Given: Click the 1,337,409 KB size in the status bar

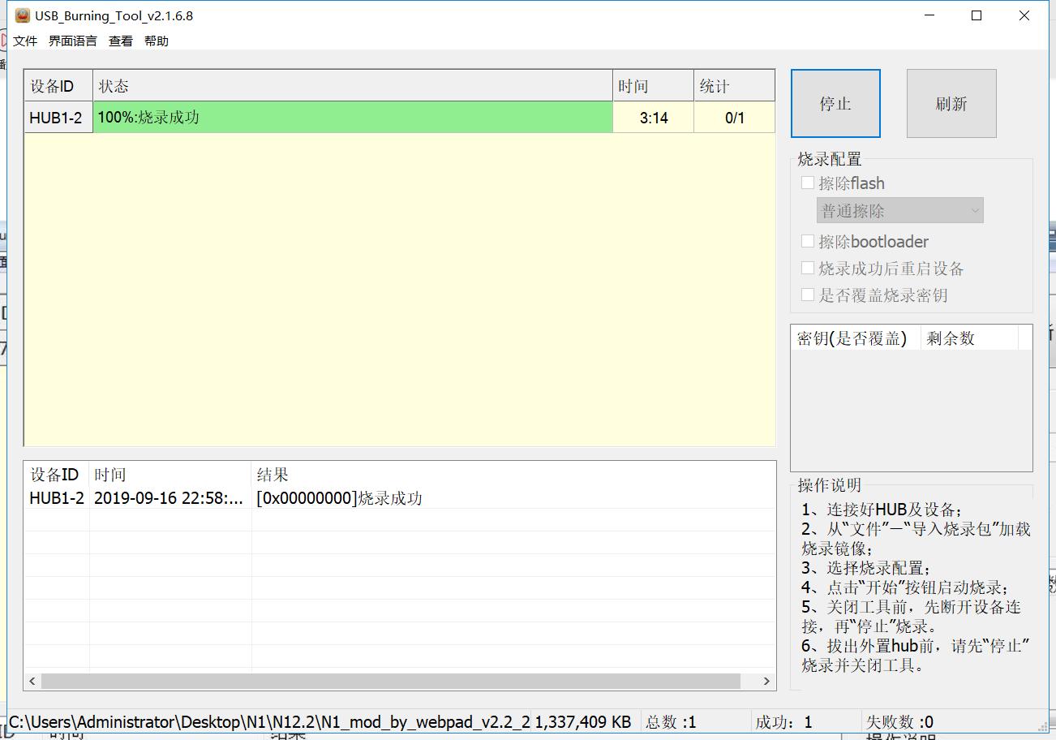Looking at the screenshot, I should 582,721.
